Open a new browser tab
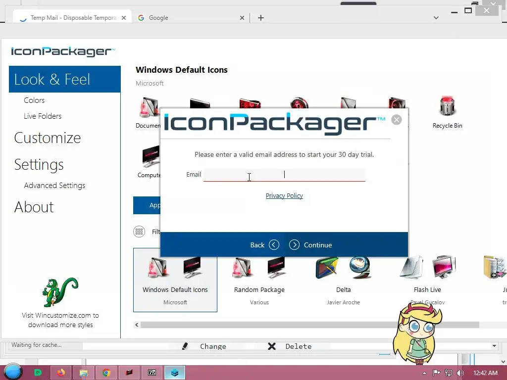 261,18
